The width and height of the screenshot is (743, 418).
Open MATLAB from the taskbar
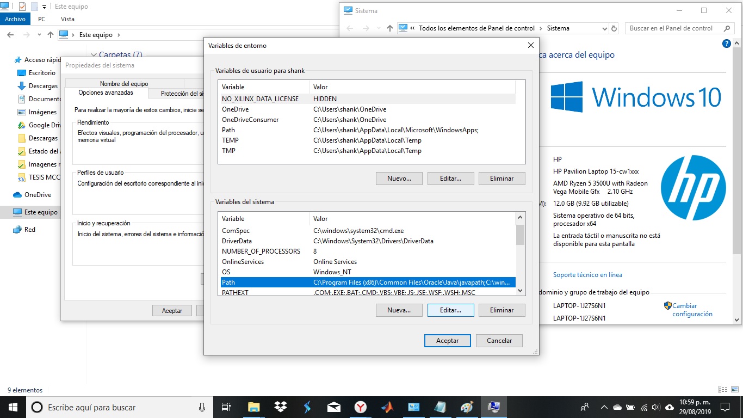[386, 407]
